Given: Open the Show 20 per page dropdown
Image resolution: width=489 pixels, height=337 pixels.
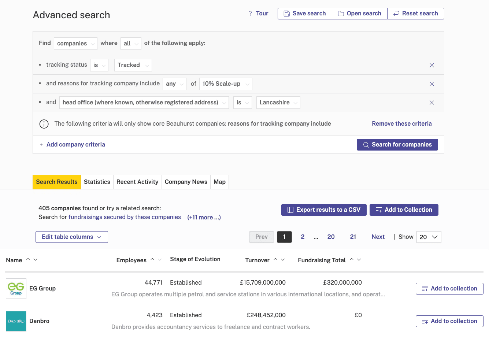Looking at the screenshot, I should click(429, 237).
